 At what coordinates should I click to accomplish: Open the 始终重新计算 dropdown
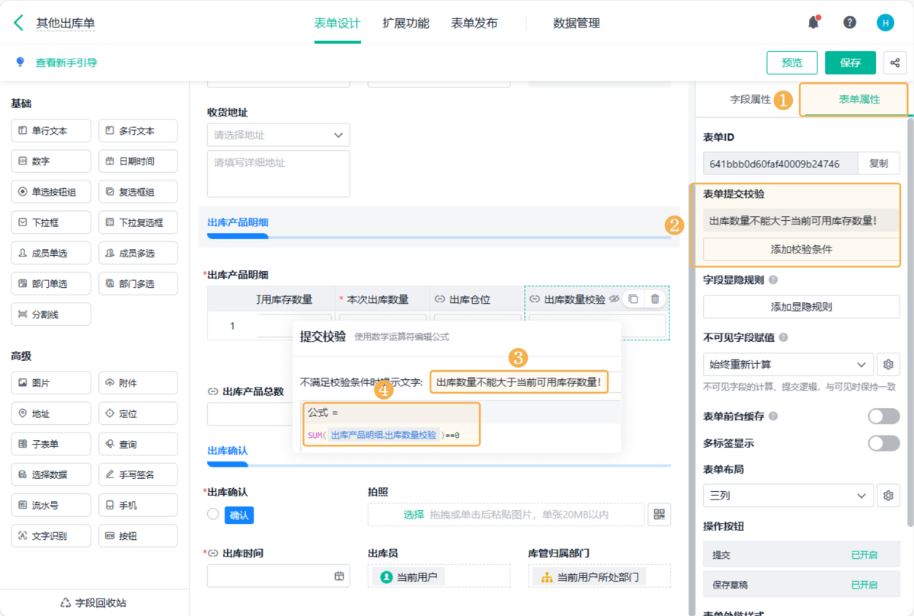click(x=788, y=365)
